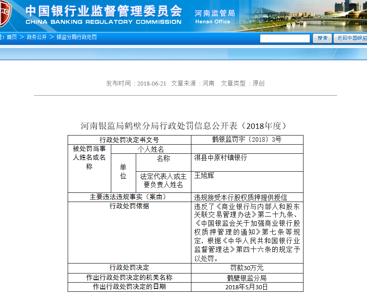
Task: Click the decision date 2018年5月30日
Action: (x=247, y=287)
